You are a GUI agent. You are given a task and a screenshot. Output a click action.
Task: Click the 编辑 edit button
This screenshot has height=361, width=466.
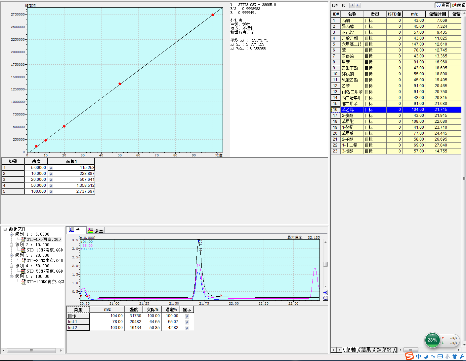click(x=459, y=5)
